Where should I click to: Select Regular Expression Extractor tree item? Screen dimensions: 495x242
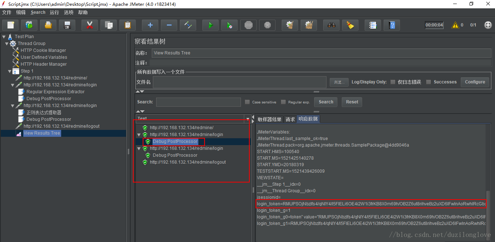(55, 92)
